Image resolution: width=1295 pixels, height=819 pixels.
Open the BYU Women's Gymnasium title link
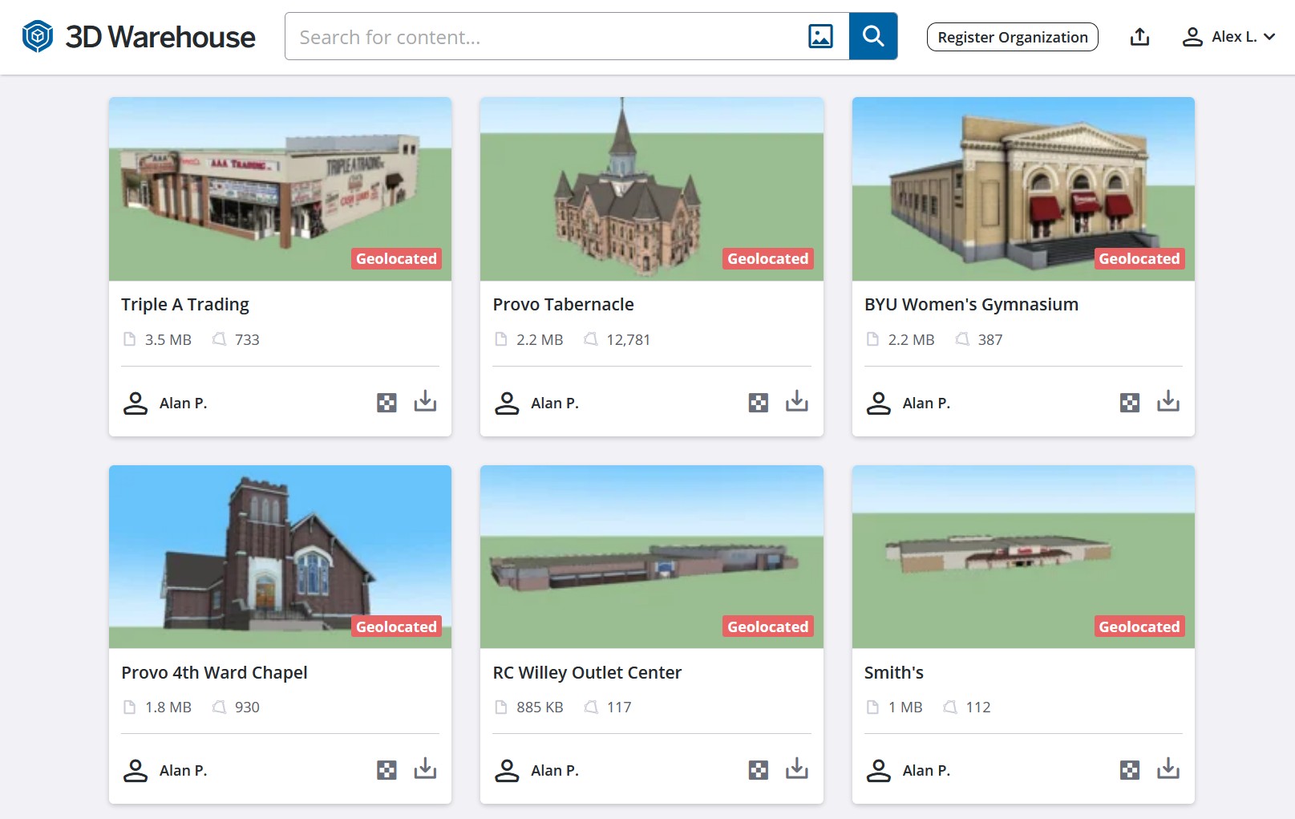coord(971,305)
